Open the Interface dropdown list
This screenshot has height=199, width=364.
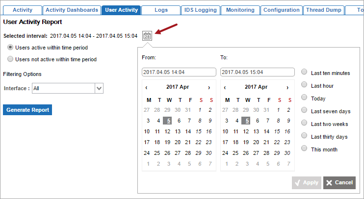pyautogui.click(x=99, y=88)
